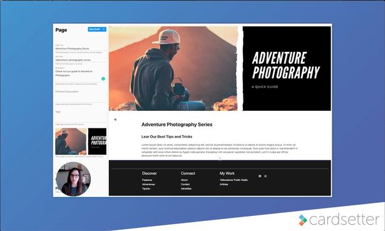Click the Facebook icon in footer
The height and width of the screenshot is (231, 385).
[x=260, y=176]
